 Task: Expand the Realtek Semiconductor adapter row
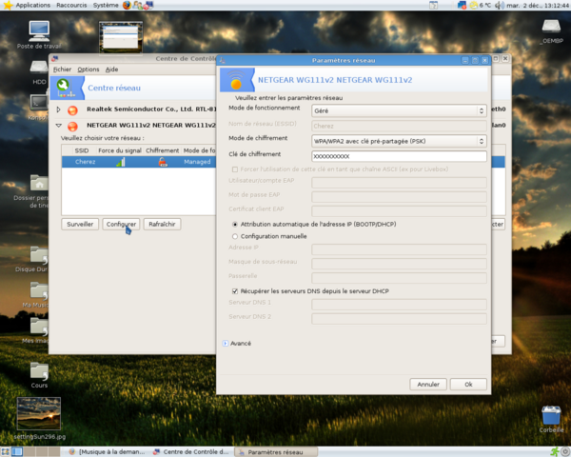tap(58, 109)
